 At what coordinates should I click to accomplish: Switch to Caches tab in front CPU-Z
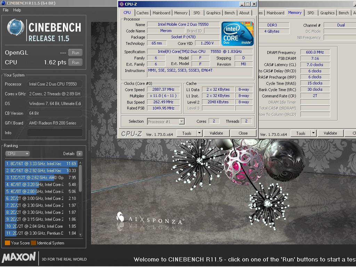point(142,13)
